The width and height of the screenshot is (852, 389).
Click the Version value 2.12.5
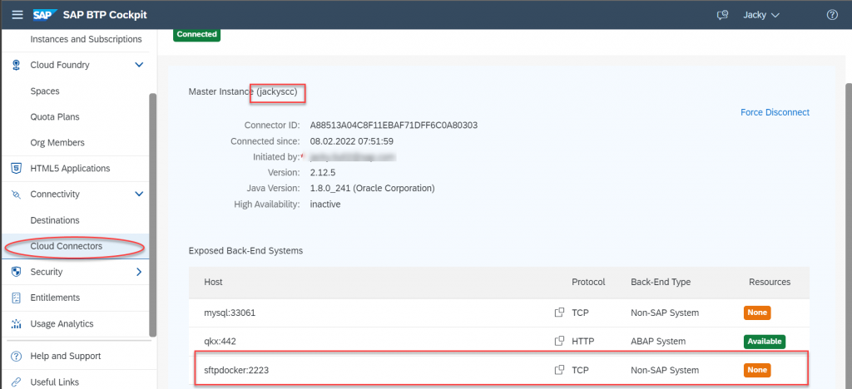click(x=324, y=173)
